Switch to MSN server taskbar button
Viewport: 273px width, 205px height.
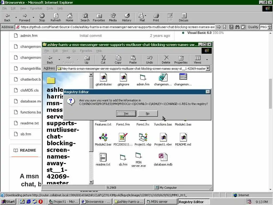(x=161, y=202)
